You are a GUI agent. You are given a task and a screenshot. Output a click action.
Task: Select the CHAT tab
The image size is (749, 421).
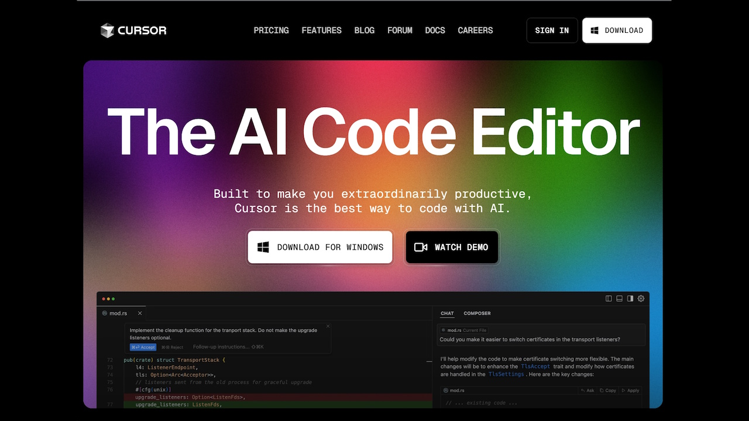click(447, 313)
